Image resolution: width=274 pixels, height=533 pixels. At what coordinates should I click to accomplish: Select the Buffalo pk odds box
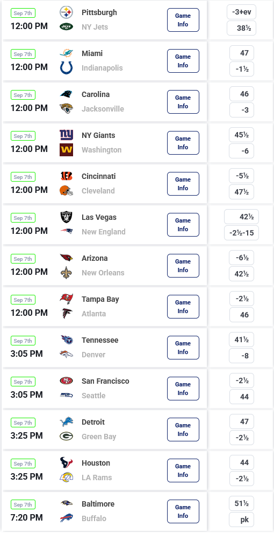tap(241, 520)
